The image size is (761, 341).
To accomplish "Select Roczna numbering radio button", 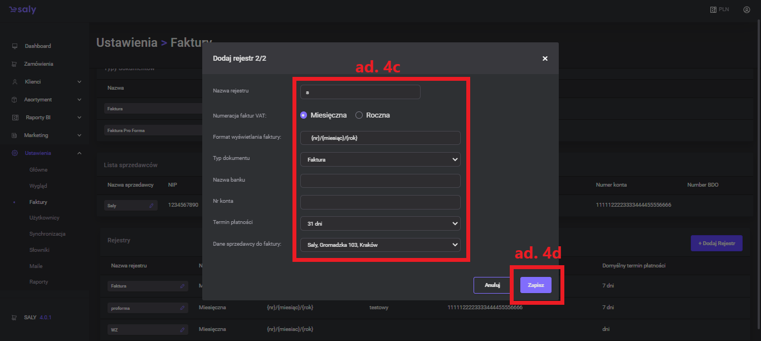I will 359,115.
